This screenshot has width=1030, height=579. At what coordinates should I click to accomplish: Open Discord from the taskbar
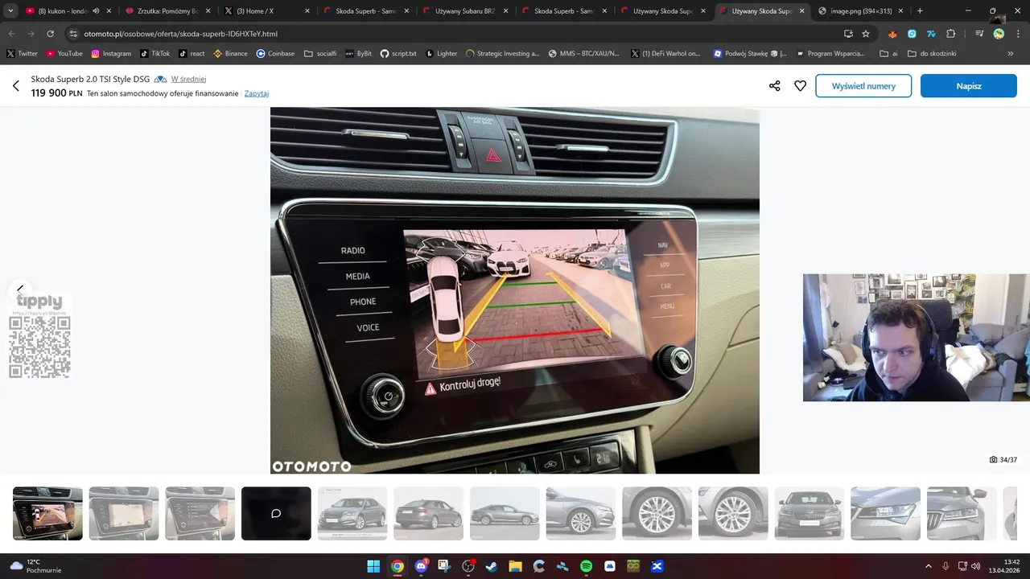click(x=421, y=566)
